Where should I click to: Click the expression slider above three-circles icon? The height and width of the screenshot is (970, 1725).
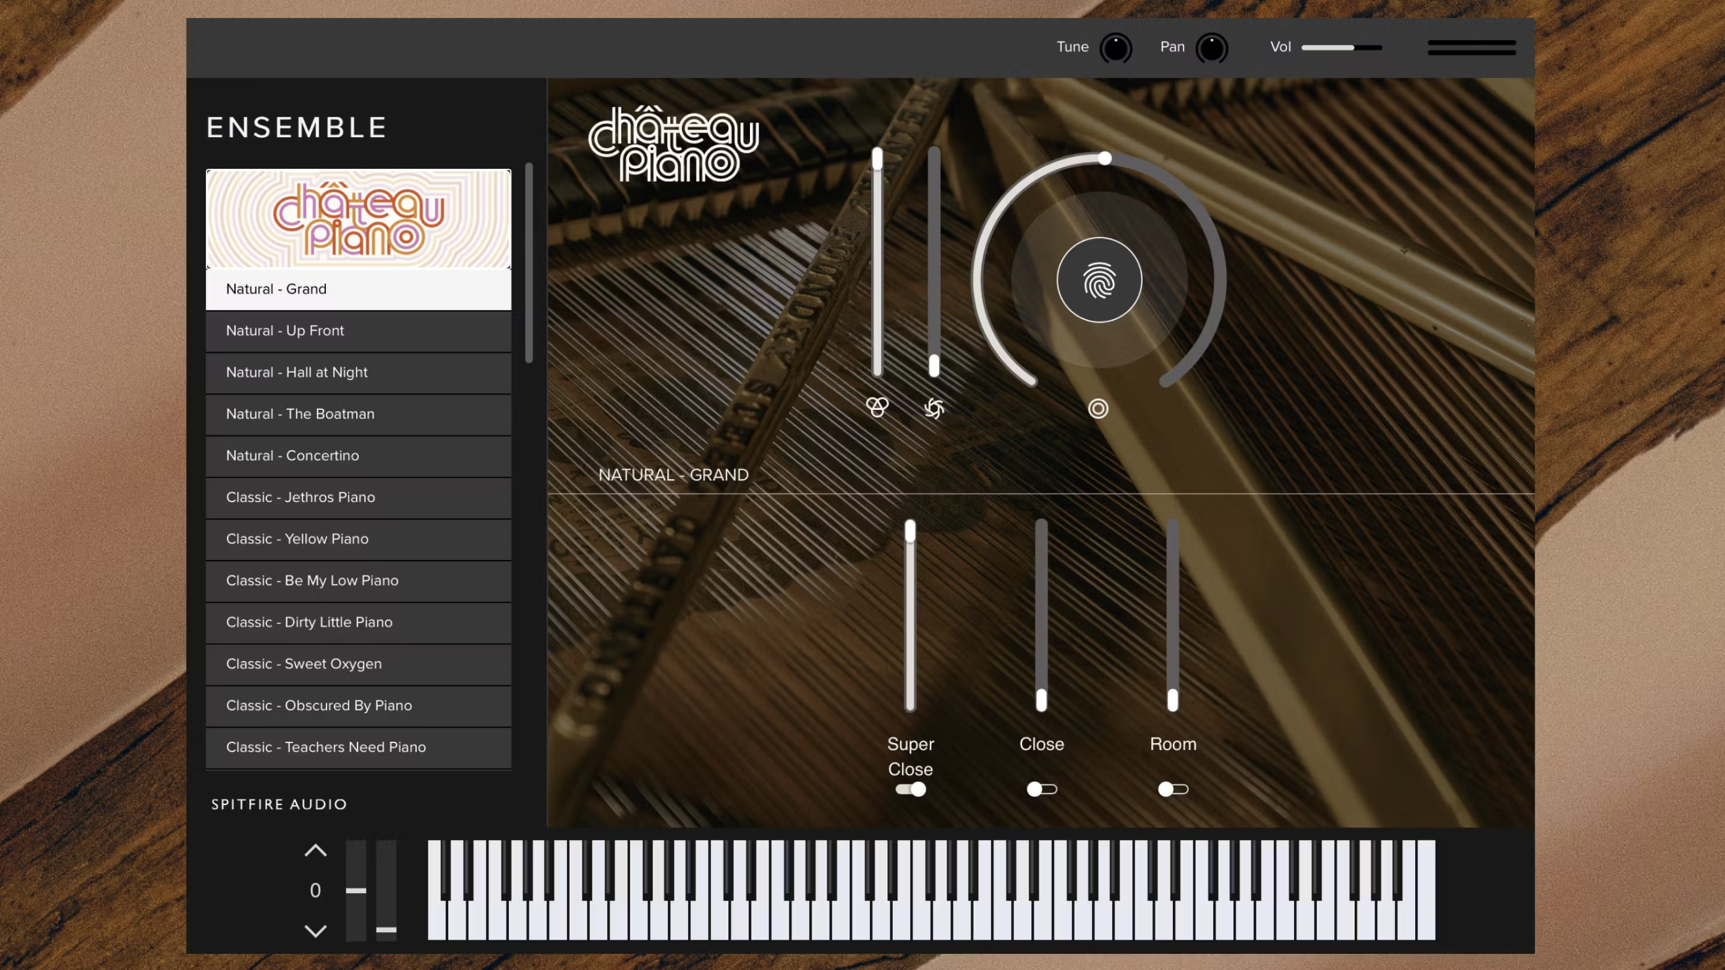(877, 262)
